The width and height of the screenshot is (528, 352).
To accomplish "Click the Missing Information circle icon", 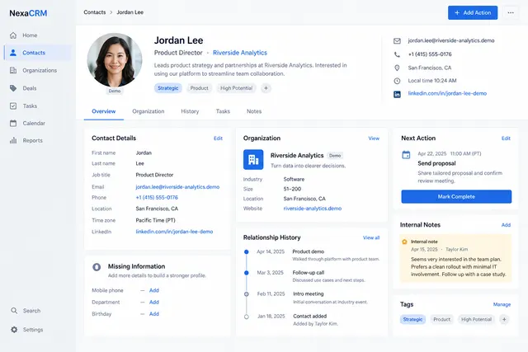I will pyautogui.click(x=97, y=267).
